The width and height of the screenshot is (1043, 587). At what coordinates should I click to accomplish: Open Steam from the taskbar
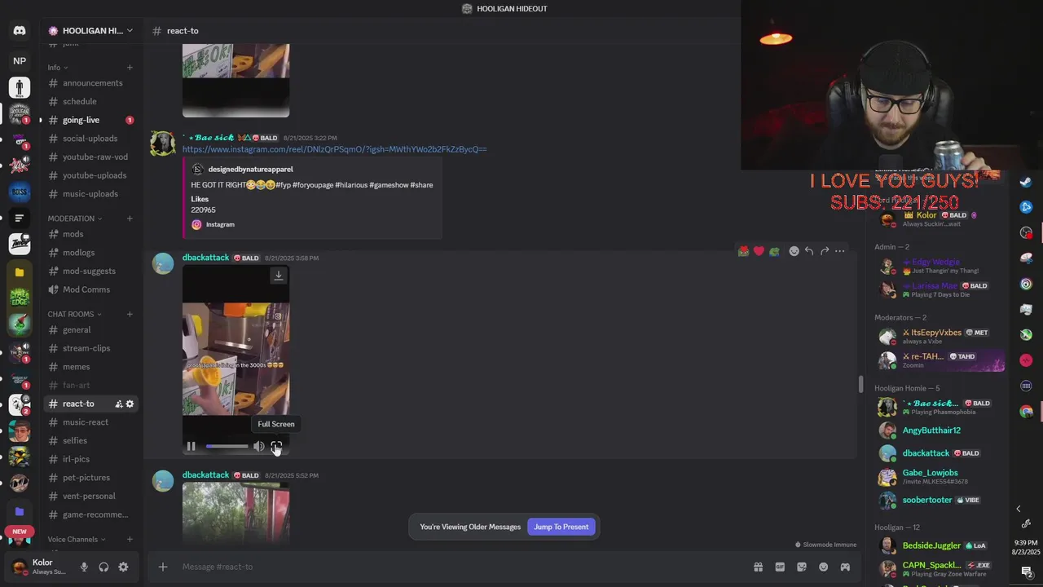click(1026, 182)
